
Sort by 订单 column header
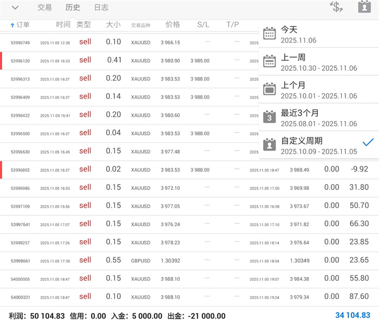(23, 25)
